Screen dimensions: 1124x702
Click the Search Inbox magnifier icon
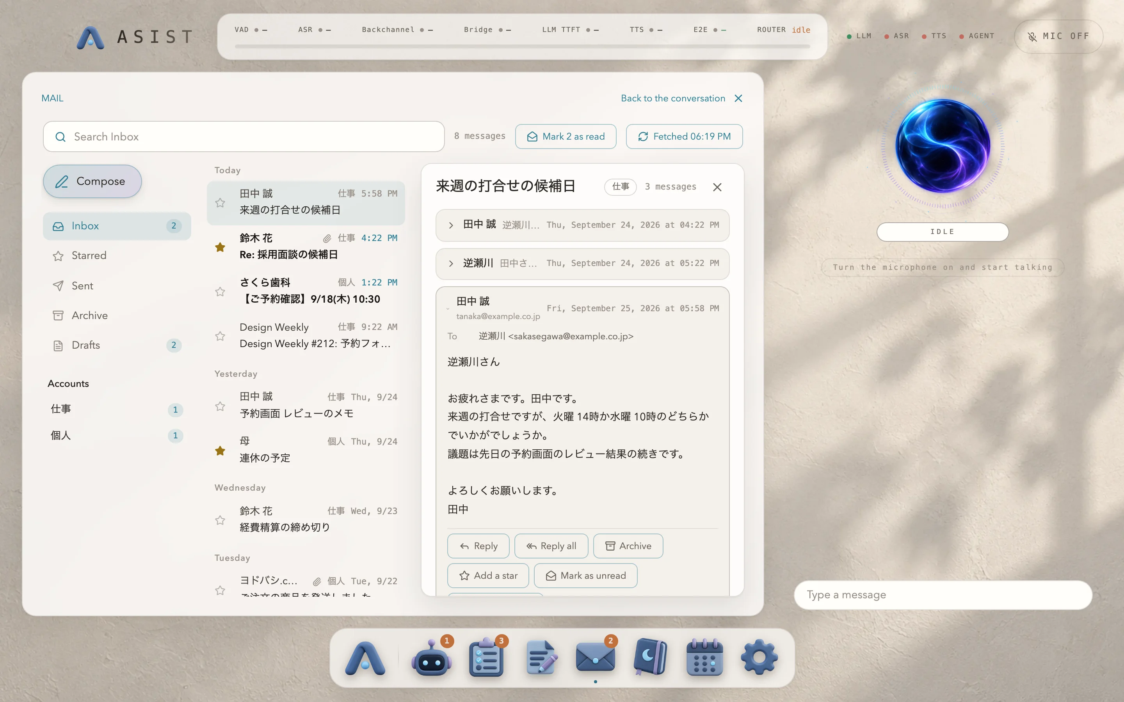(x=60, y=137)
